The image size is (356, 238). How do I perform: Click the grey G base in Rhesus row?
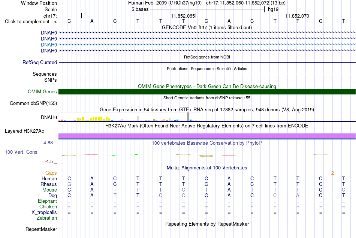click(69, 184)
